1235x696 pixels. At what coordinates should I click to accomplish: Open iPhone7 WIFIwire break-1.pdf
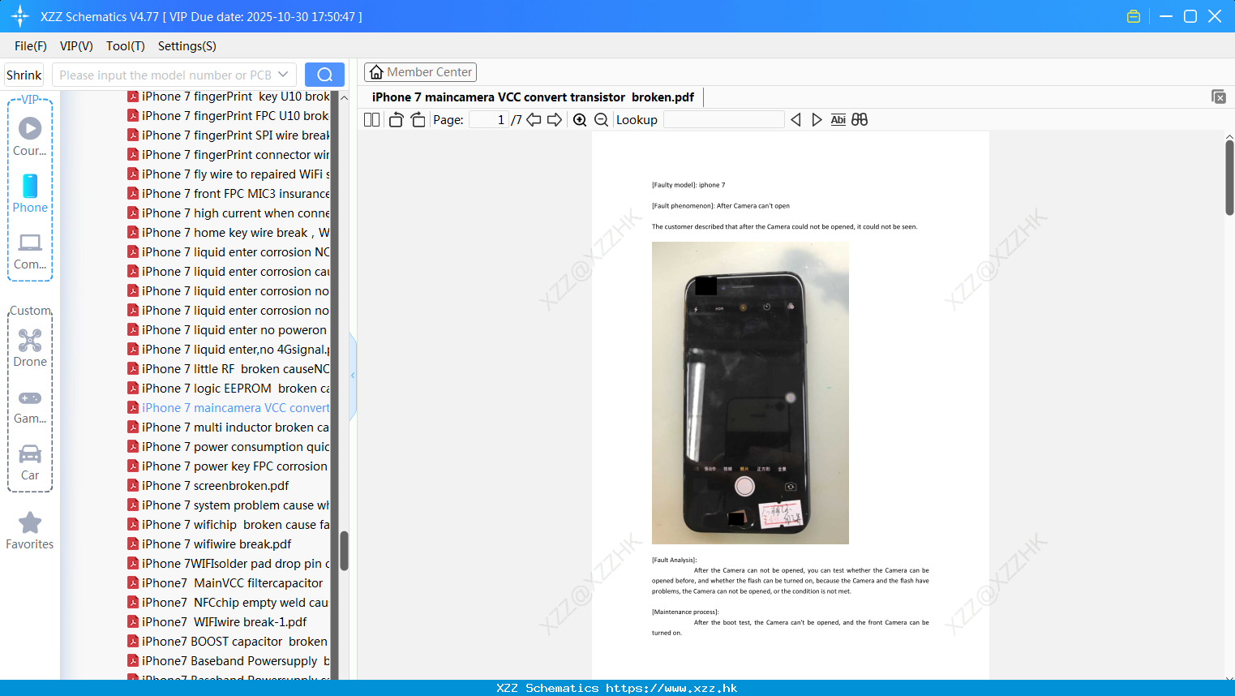coord(217,622)
